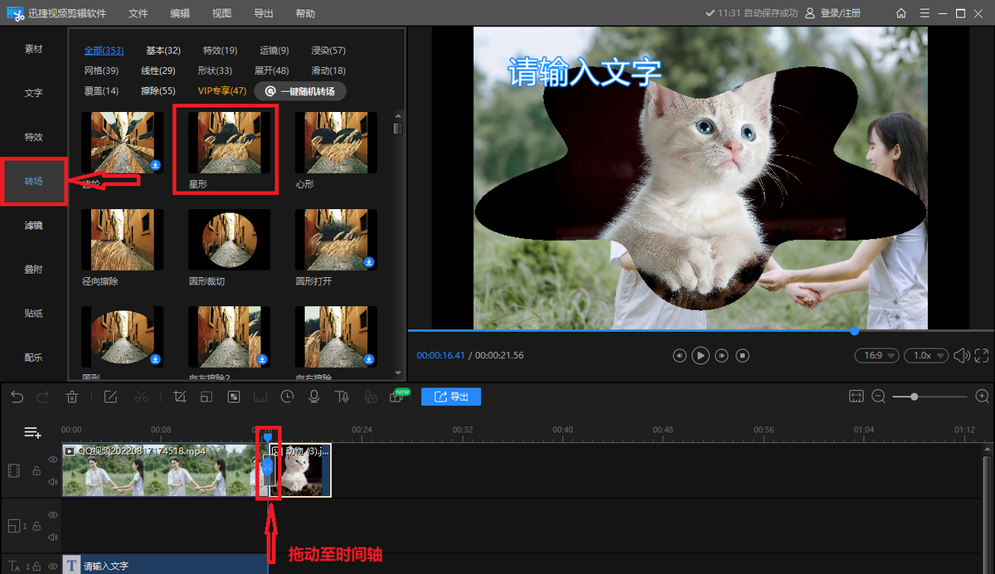Mute the main video track audio
The height and width of the screenshot is (574, 995).
coord(53,482)
